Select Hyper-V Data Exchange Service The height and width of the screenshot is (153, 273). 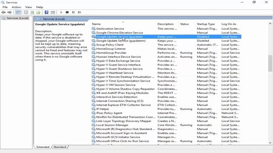pos(166,61)
